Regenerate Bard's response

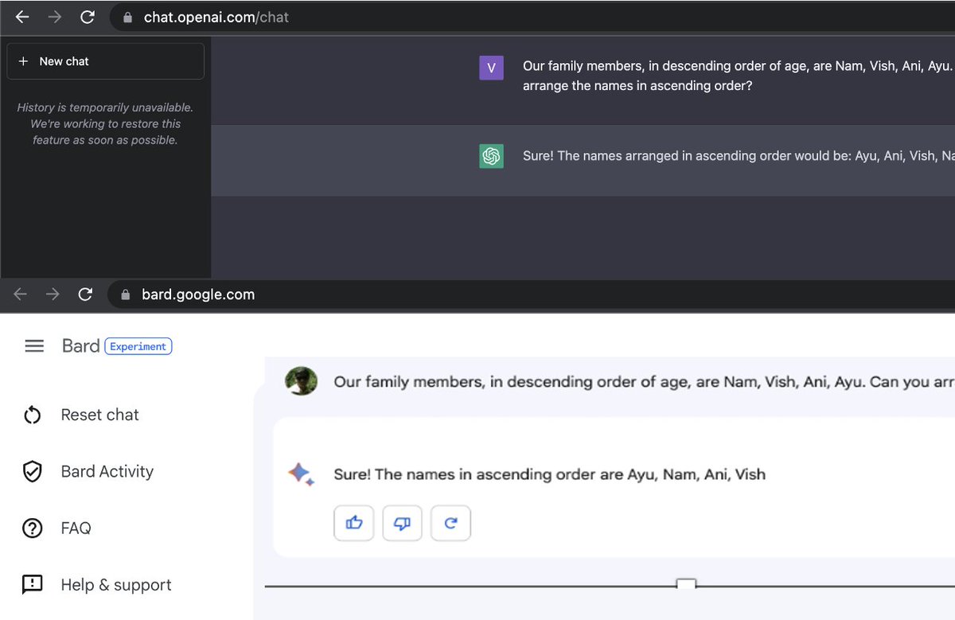click(450, 523)
